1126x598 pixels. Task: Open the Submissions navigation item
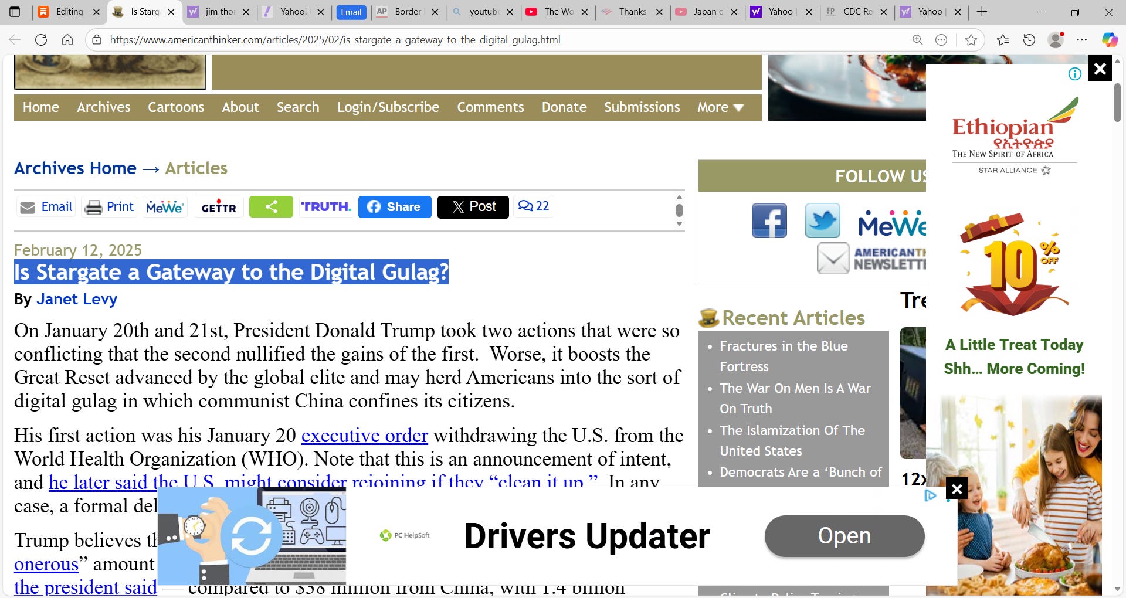(x=642, y=107)
